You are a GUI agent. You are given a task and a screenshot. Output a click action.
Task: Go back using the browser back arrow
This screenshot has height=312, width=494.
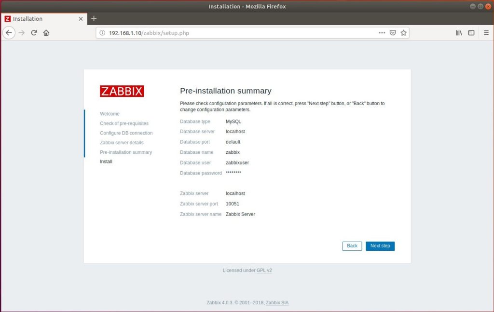point(9,33)
